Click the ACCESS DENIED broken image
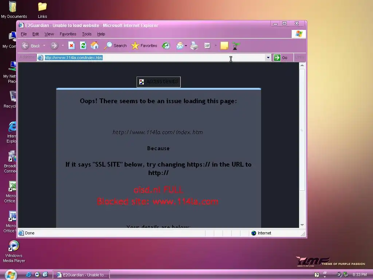373x280 pixels. [159, 82]
